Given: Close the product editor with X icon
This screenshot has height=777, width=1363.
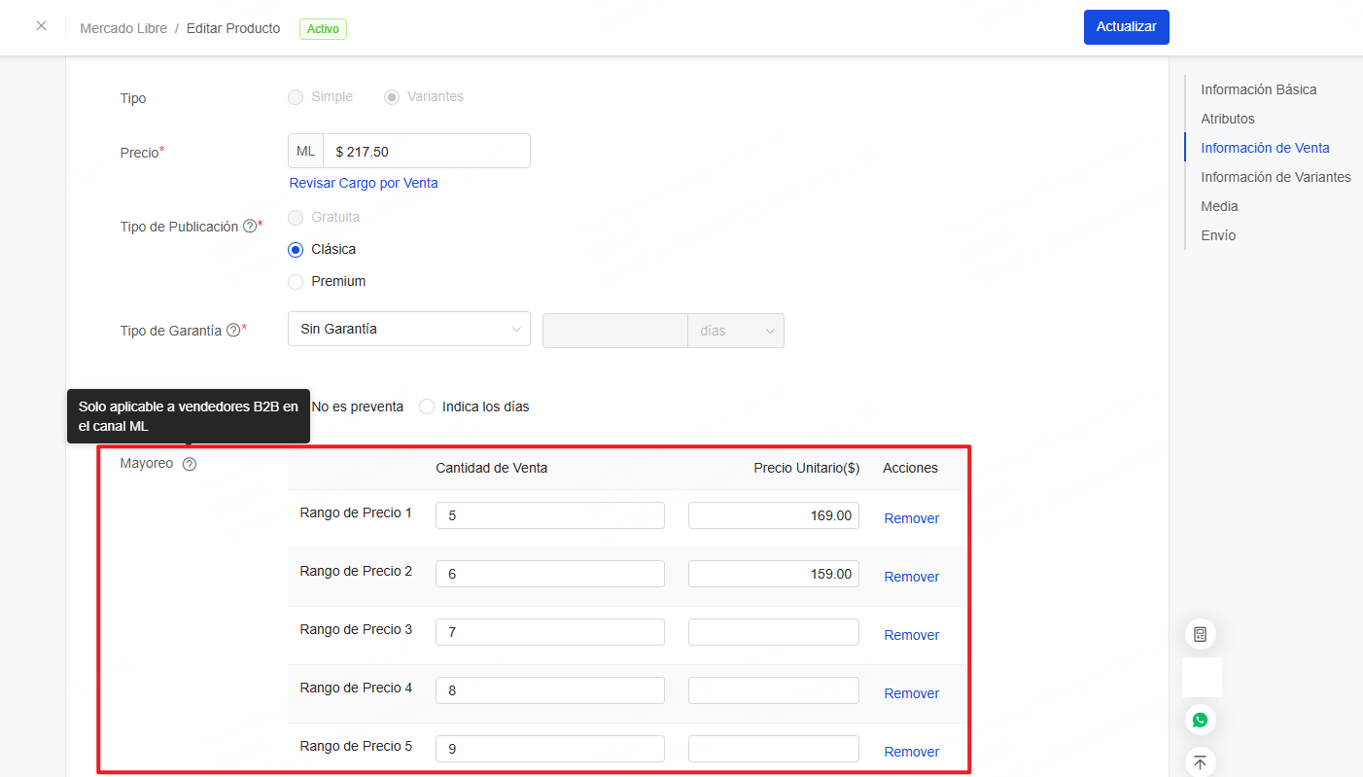Looking at the screenshot, I should (41, 26).
